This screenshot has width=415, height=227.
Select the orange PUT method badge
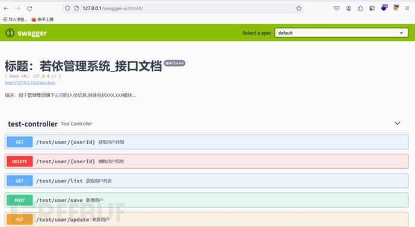point(20,219)
